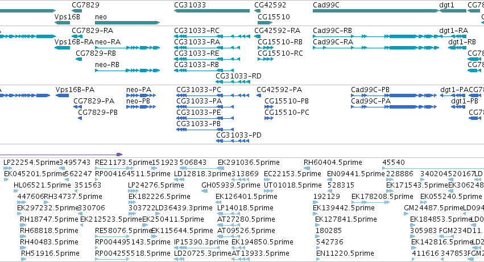The image size is (484, 262).
Task: Select the neo gene bar in the gene track
Action: pyautogui.click(x=127, y=23)
